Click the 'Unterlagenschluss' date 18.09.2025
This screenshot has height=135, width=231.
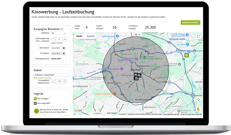tap(56, 59)
